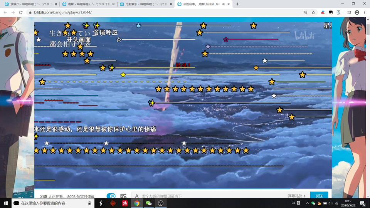Open the red square app in taskbar
The image size is (370, 208).
pyautogui.click(x=113, y=203)
